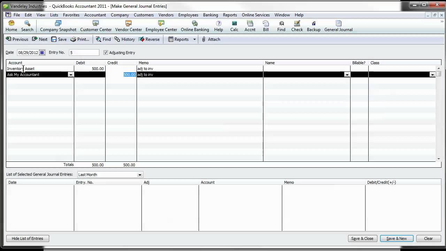Open the Vendor Center
The image size is (446, 251).
pos(129,26)
